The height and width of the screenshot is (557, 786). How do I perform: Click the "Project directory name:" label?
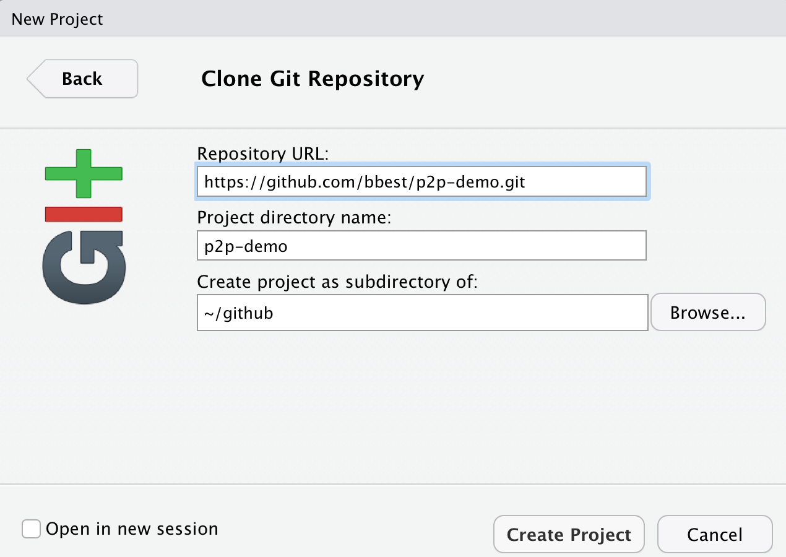pyautogui.click(x=294, y=218)
